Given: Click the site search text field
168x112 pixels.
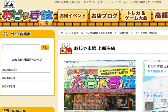Looking at the screenshot, I should [x=21, y=47].
